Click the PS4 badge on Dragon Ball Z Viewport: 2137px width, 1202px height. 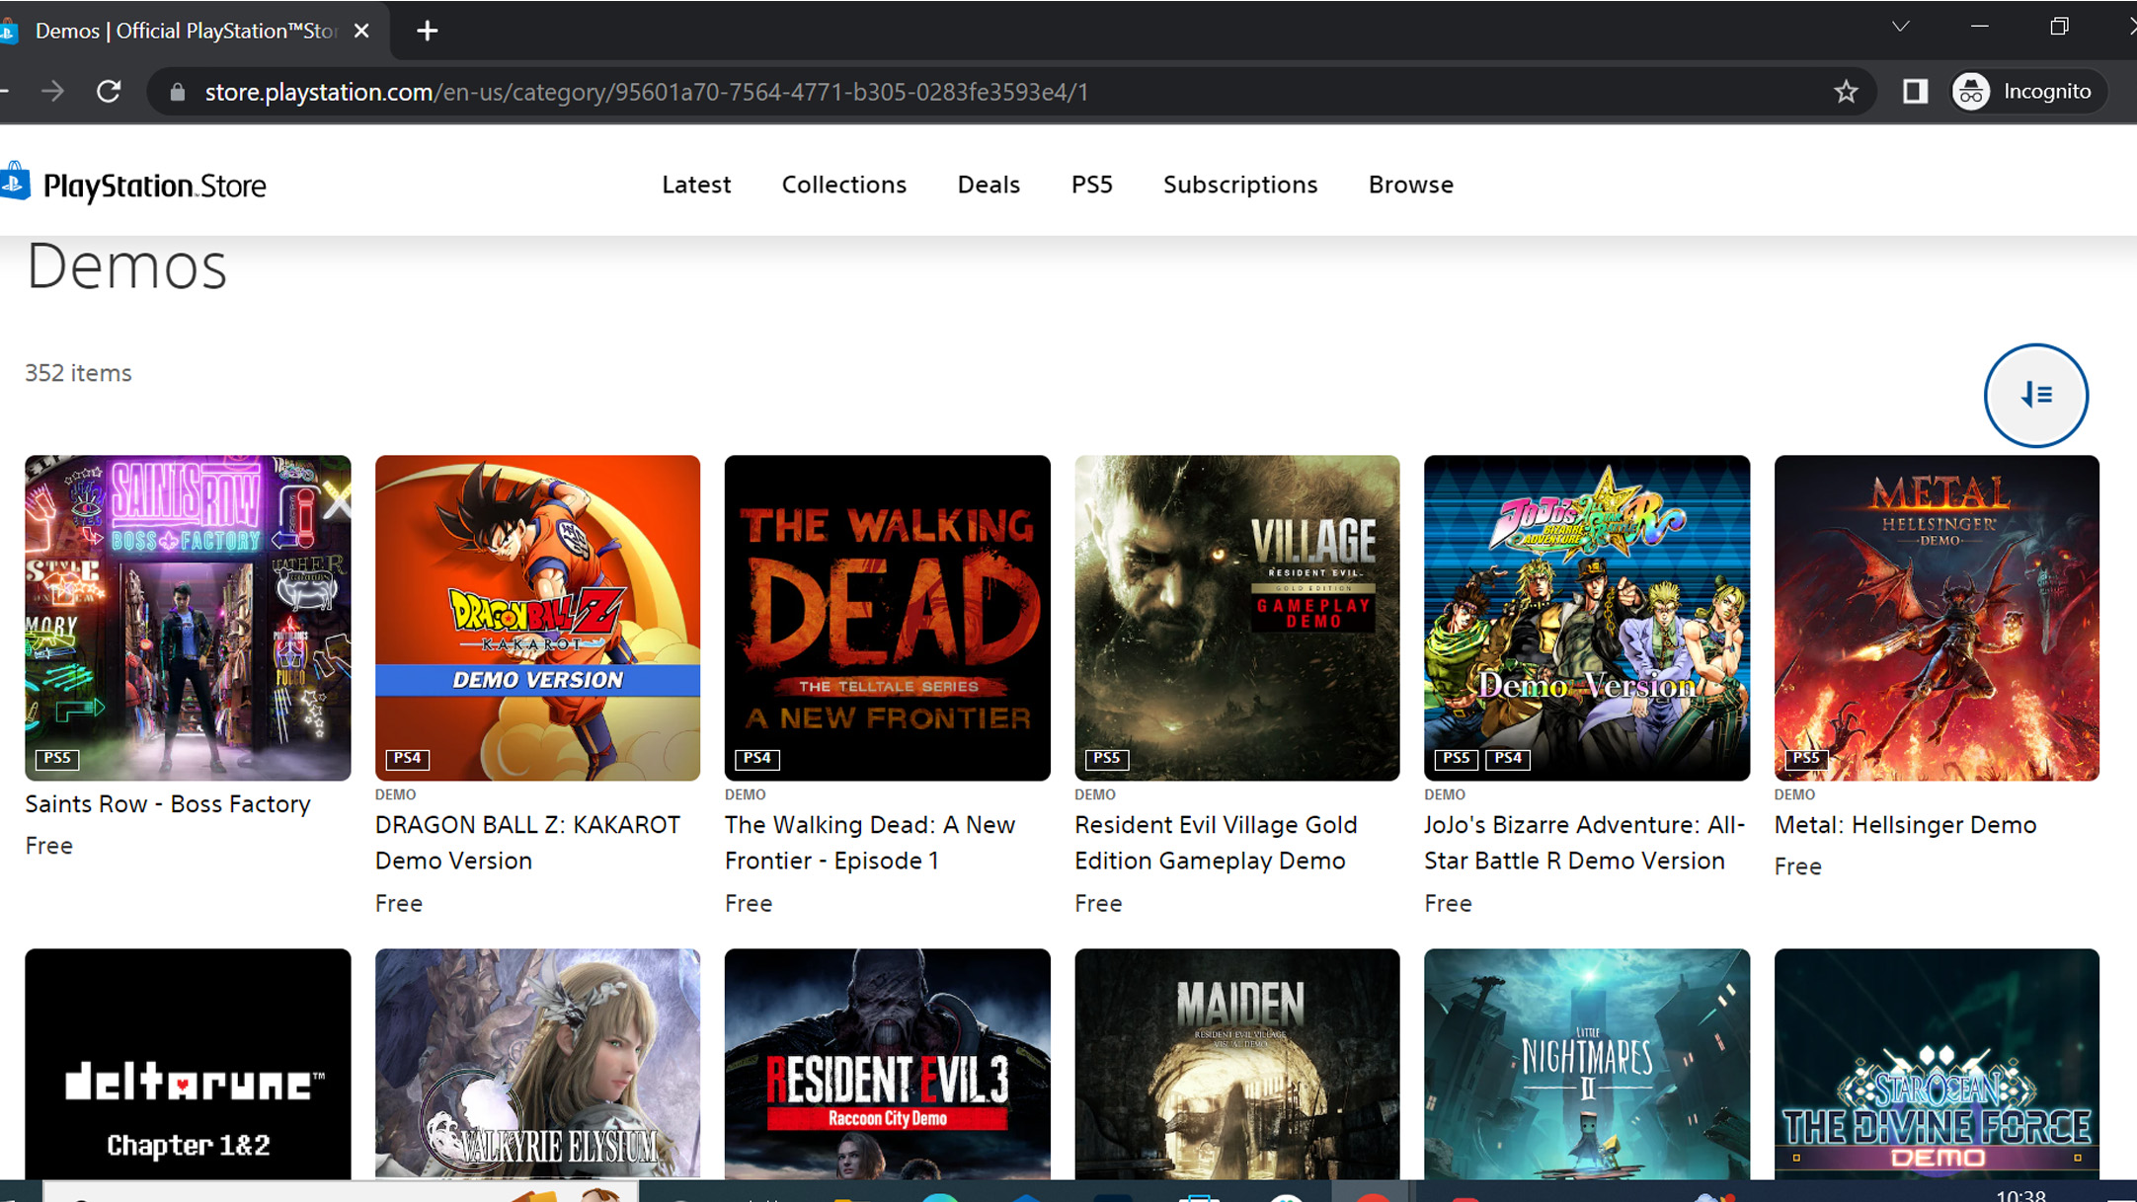point(407,758)
